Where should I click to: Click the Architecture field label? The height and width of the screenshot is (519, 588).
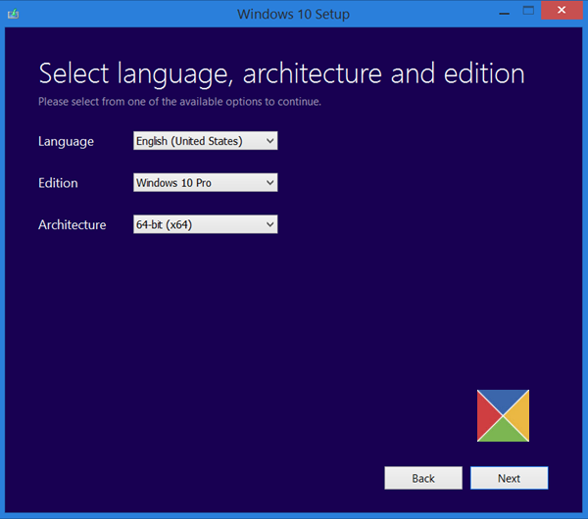(72, 225)
